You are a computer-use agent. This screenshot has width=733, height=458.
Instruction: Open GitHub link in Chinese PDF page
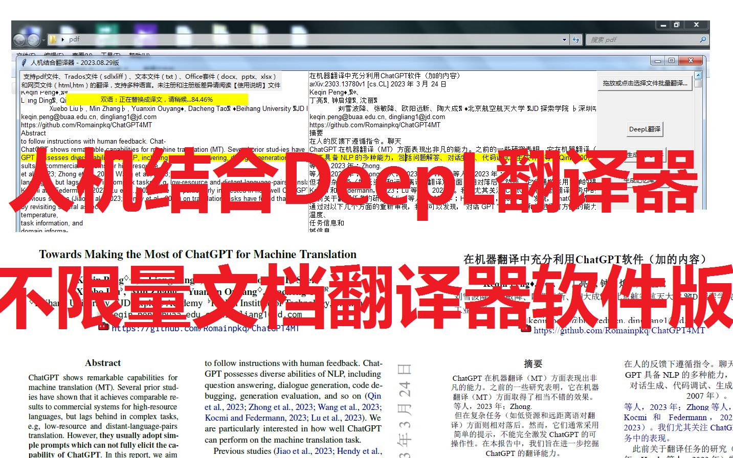[619, 330]
